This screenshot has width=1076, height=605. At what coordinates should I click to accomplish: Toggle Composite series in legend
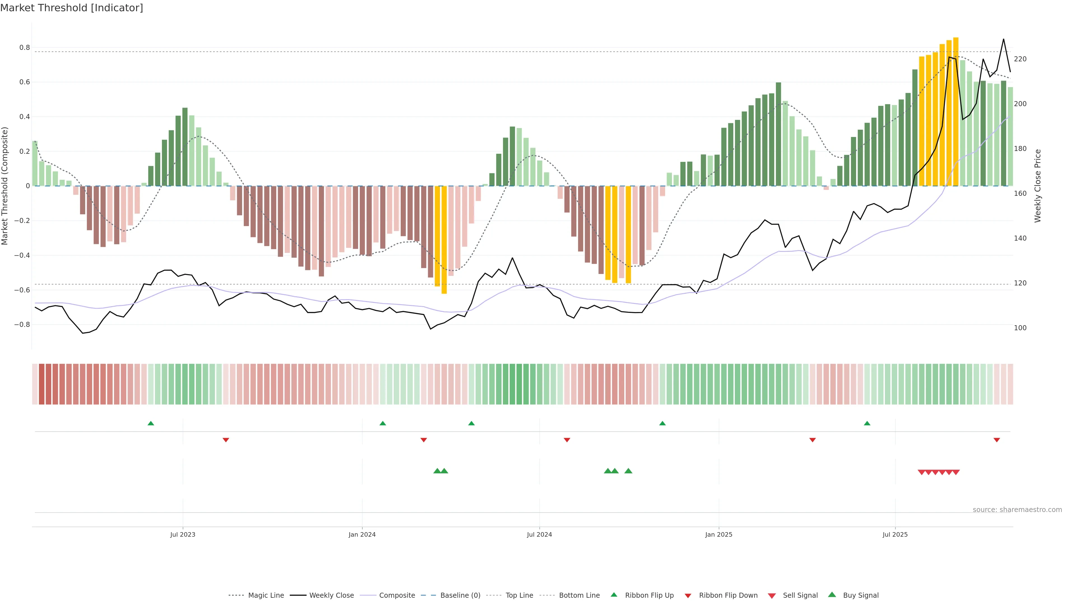click(x=397, y=595)
